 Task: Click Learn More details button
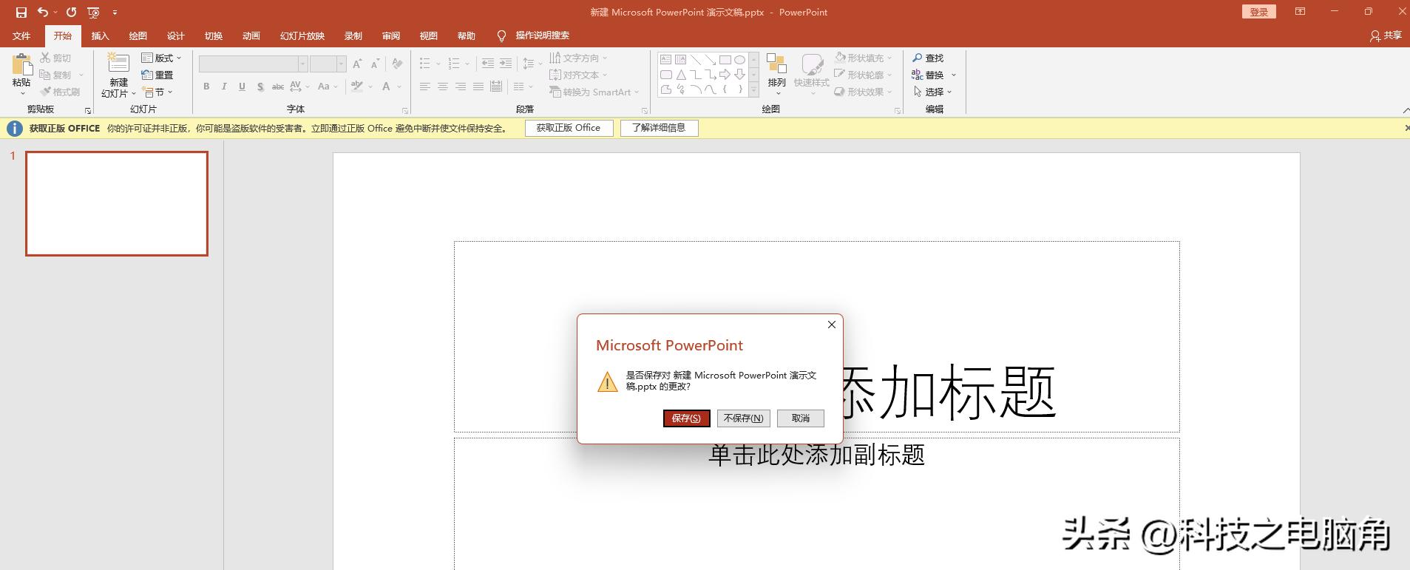[x=659, y=128]
